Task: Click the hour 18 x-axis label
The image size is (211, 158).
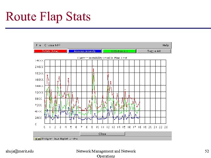Action: (139, 127)
